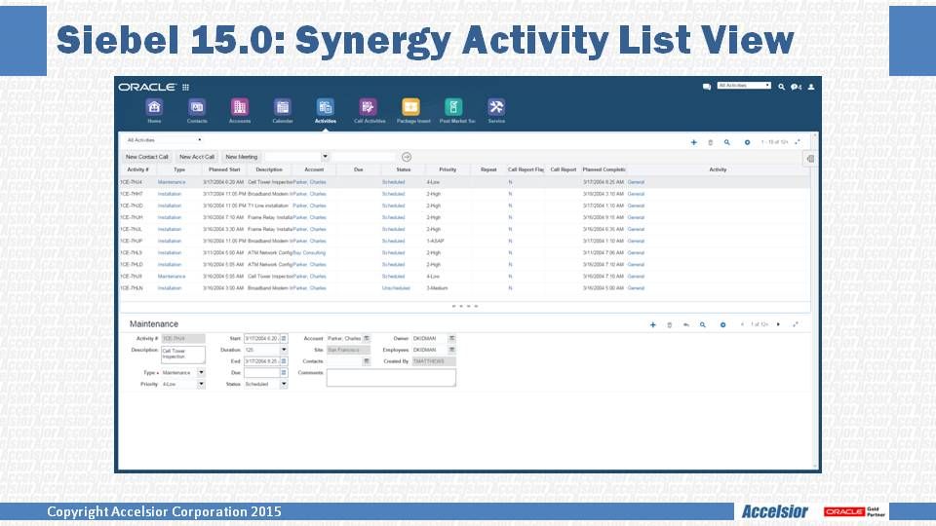
Task: Click into the Comments text field
Action: point(391,378)
